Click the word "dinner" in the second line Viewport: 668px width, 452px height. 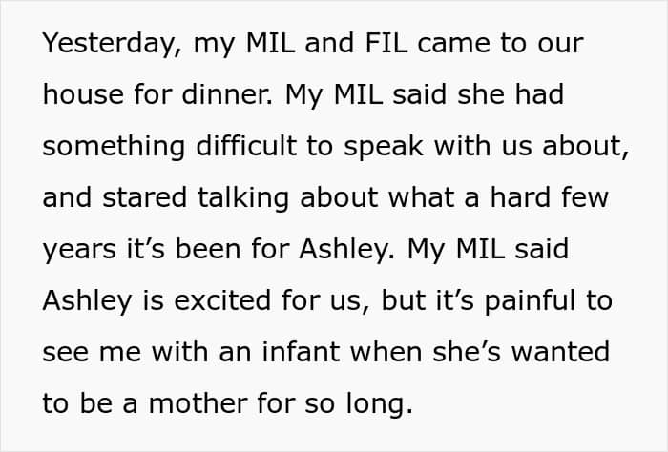[227, 94]
